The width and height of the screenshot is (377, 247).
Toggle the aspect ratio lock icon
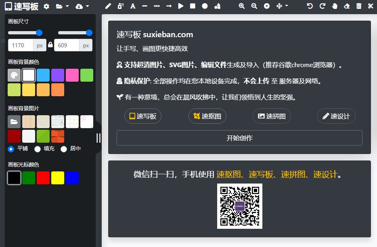tap(50, 44)
